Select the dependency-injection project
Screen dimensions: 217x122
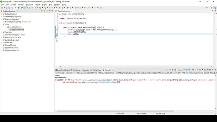point(13,17)
